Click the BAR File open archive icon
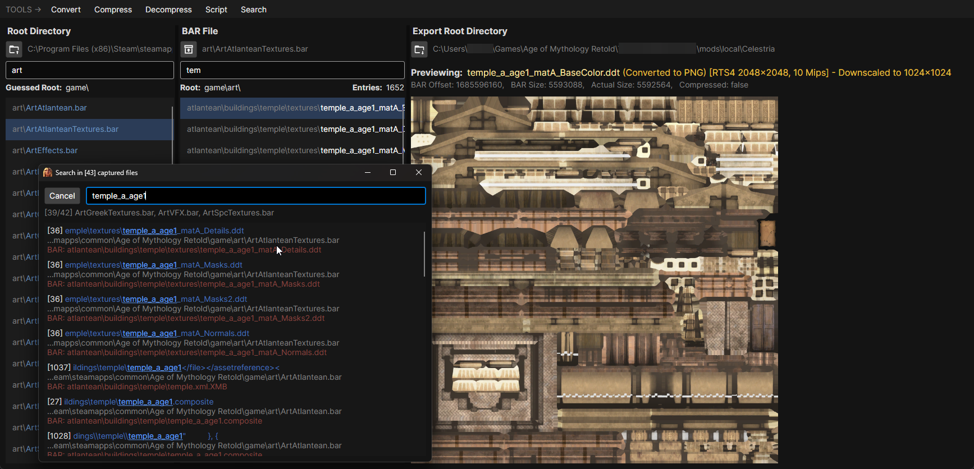The width and height of the screenshot is (974, 469). coord(189,49)
